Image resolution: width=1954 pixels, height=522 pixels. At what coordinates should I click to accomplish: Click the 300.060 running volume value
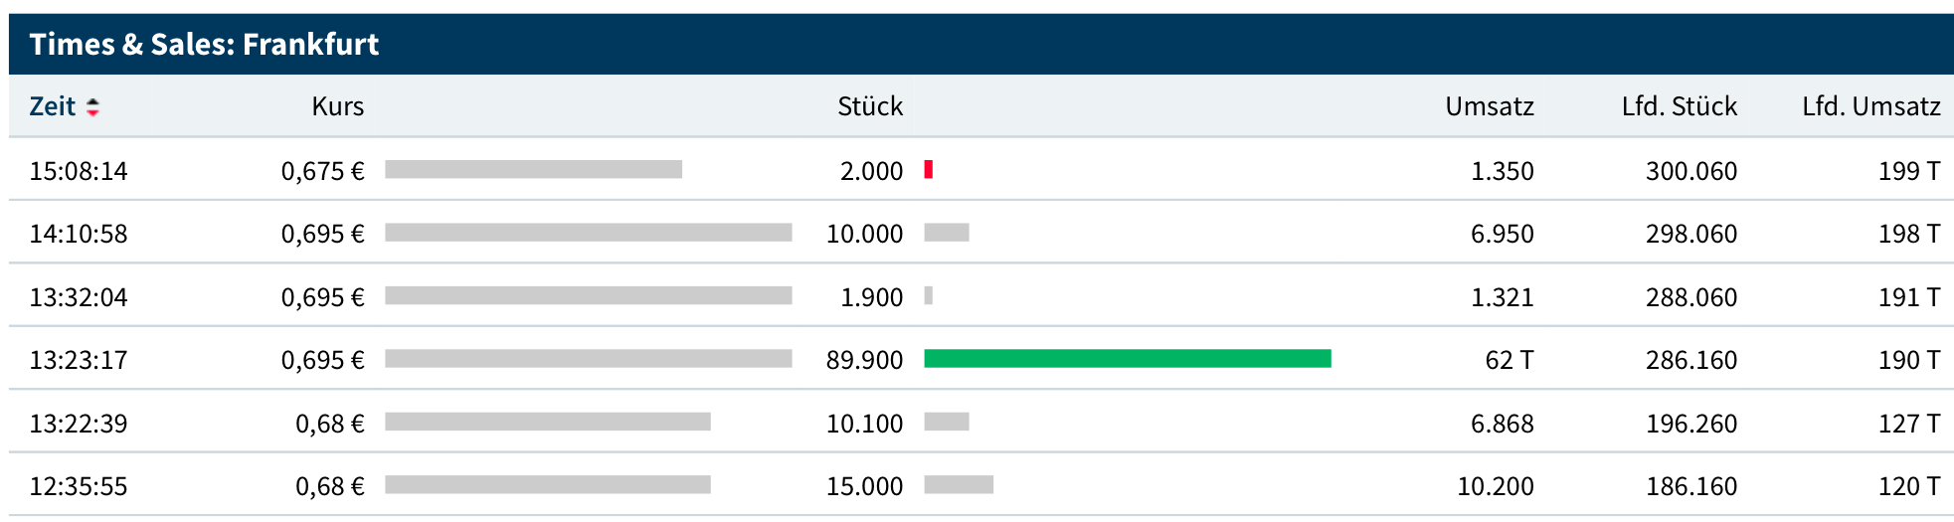coord(1690,171)
